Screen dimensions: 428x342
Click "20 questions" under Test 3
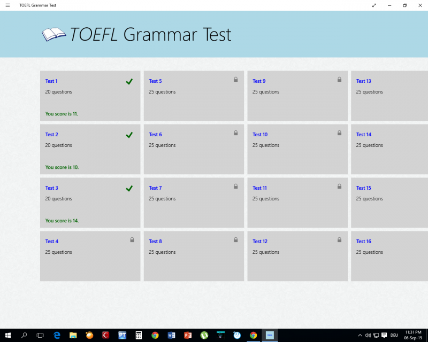point(59,199)
